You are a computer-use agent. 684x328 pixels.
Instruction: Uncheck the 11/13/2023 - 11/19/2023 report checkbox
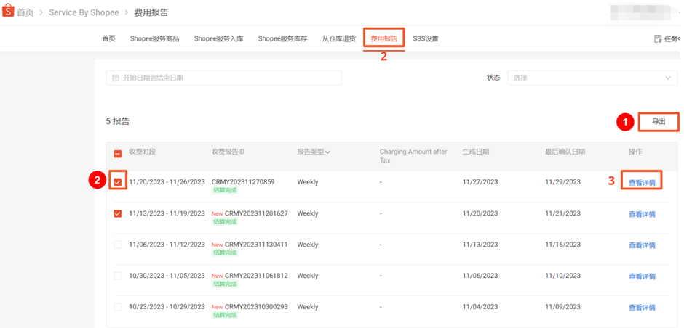[118, 213]
